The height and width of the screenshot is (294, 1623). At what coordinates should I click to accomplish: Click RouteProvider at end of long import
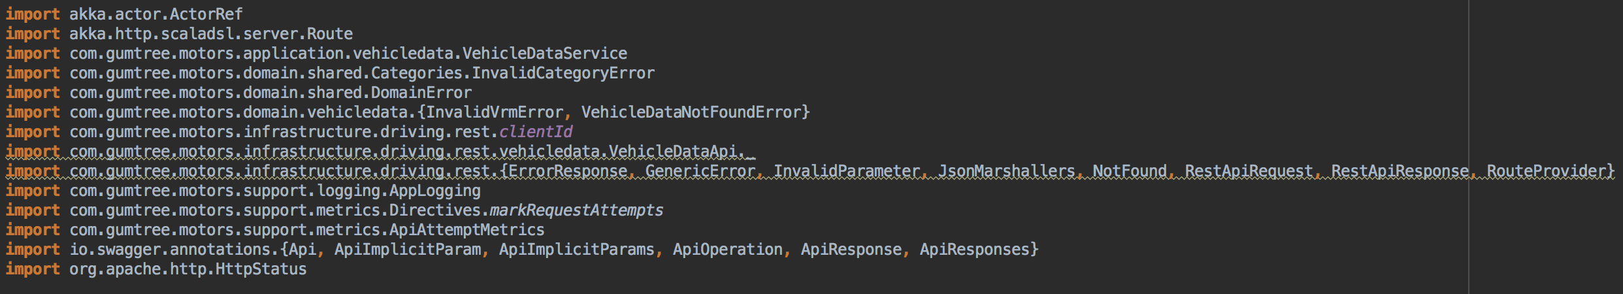pos(1547,171)
